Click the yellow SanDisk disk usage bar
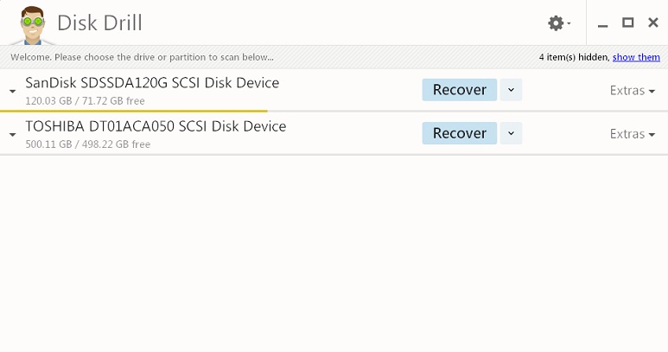 [134, 111]
